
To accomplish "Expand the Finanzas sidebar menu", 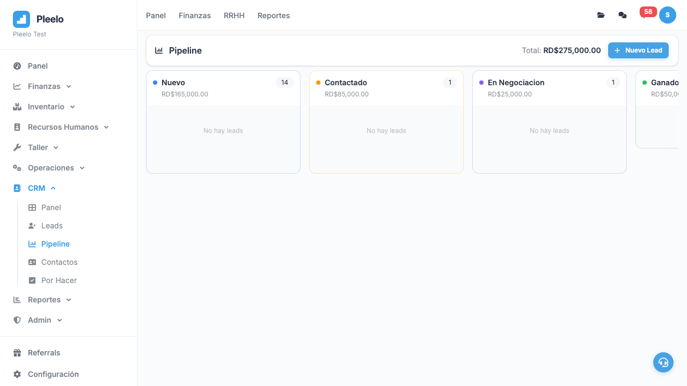I will tap(69, 86).
